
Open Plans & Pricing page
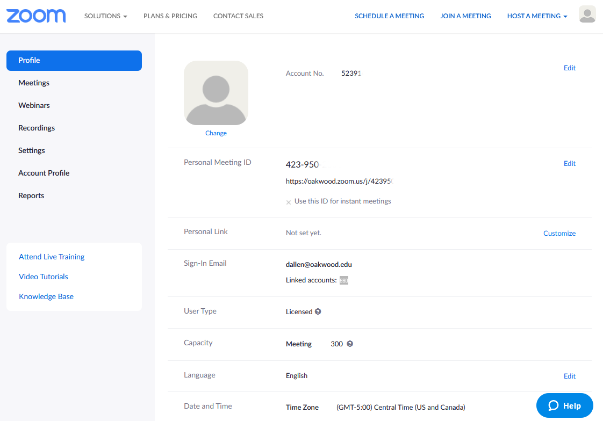[x=170, y=16]
